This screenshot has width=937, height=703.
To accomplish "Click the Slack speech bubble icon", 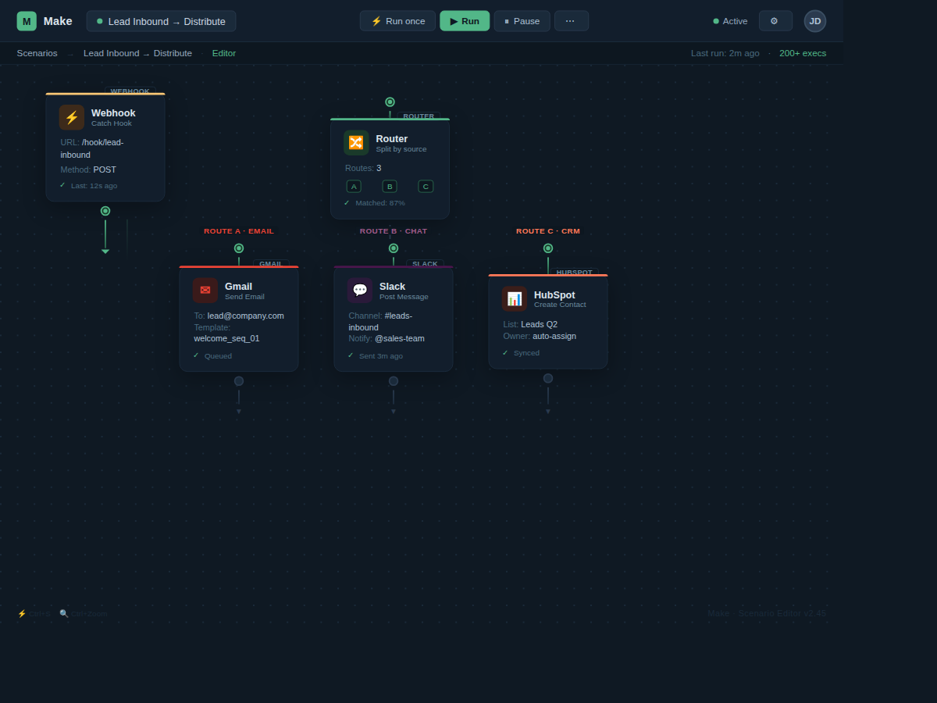I will (360, 291).
